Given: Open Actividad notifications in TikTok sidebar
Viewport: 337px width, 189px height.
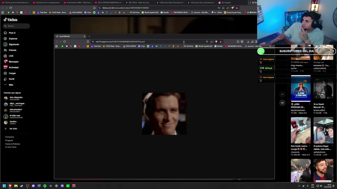Looking at the screenshot, I should tap(11, 67).
